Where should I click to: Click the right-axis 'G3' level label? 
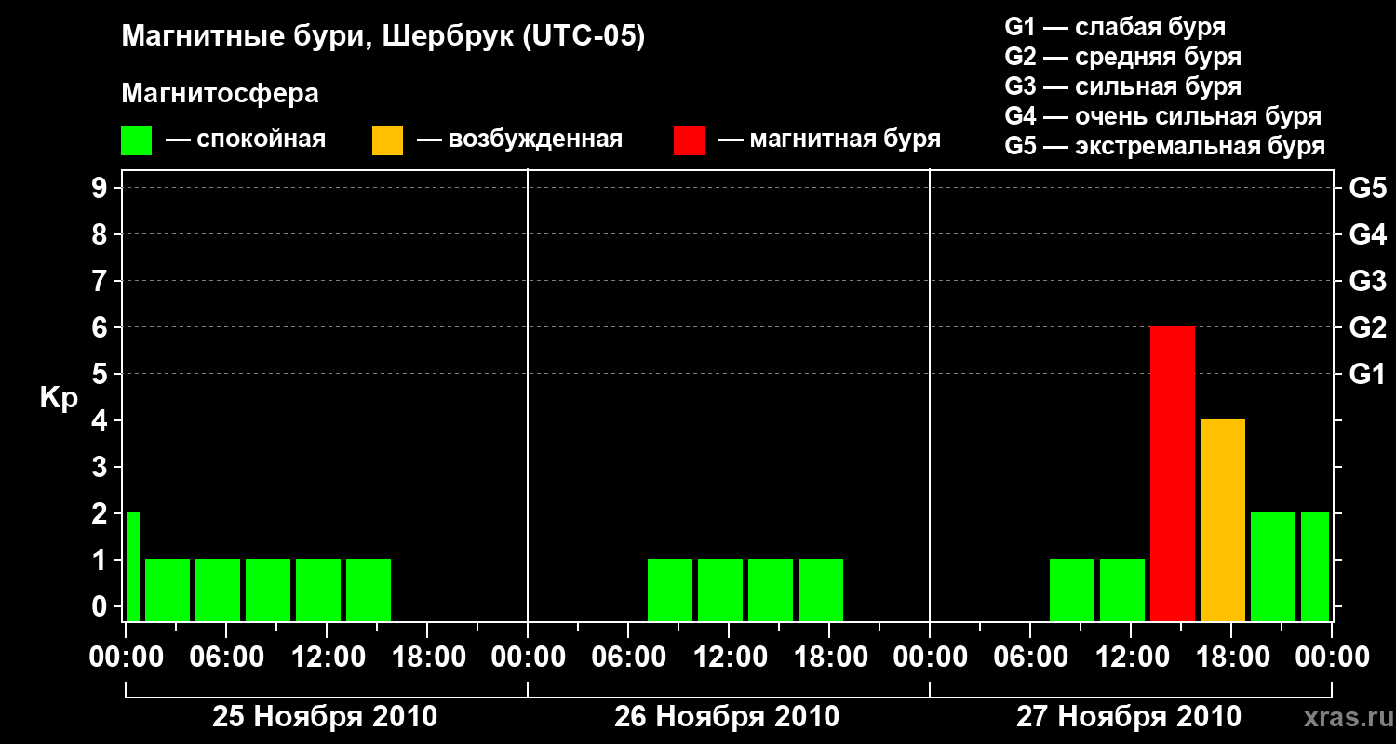point(1367,282)
